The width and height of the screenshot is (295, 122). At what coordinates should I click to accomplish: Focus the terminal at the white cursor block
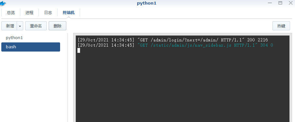(x=79, y=50)
